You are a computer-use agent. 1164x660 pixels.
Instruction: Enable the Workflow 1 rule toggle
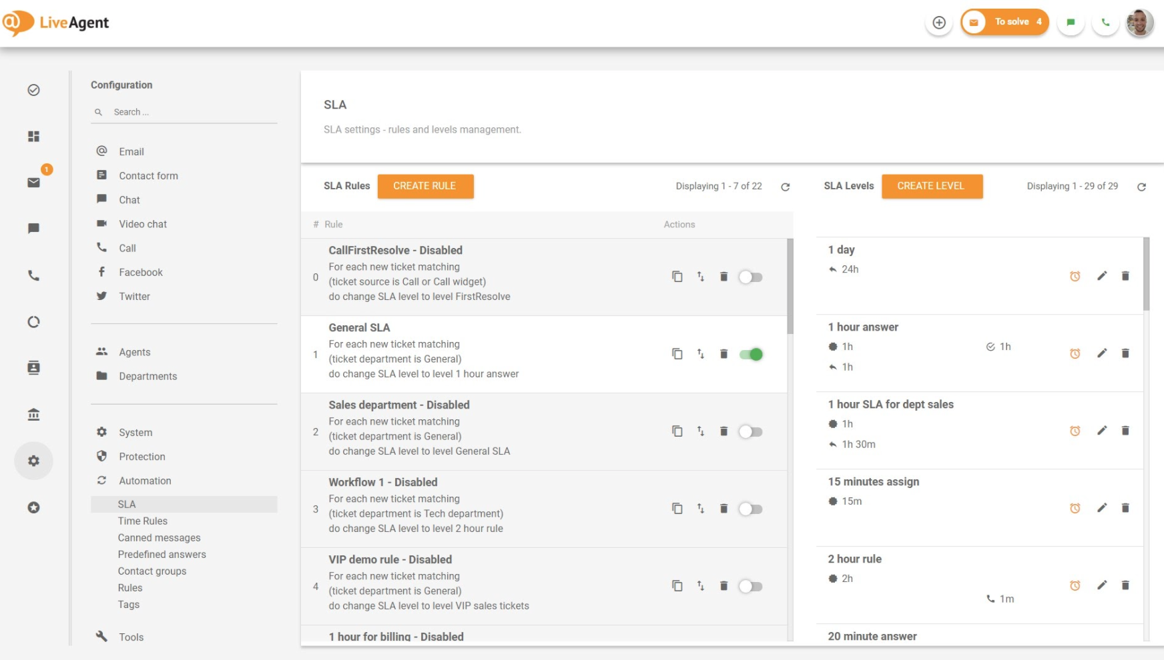(x=750, y=509)
